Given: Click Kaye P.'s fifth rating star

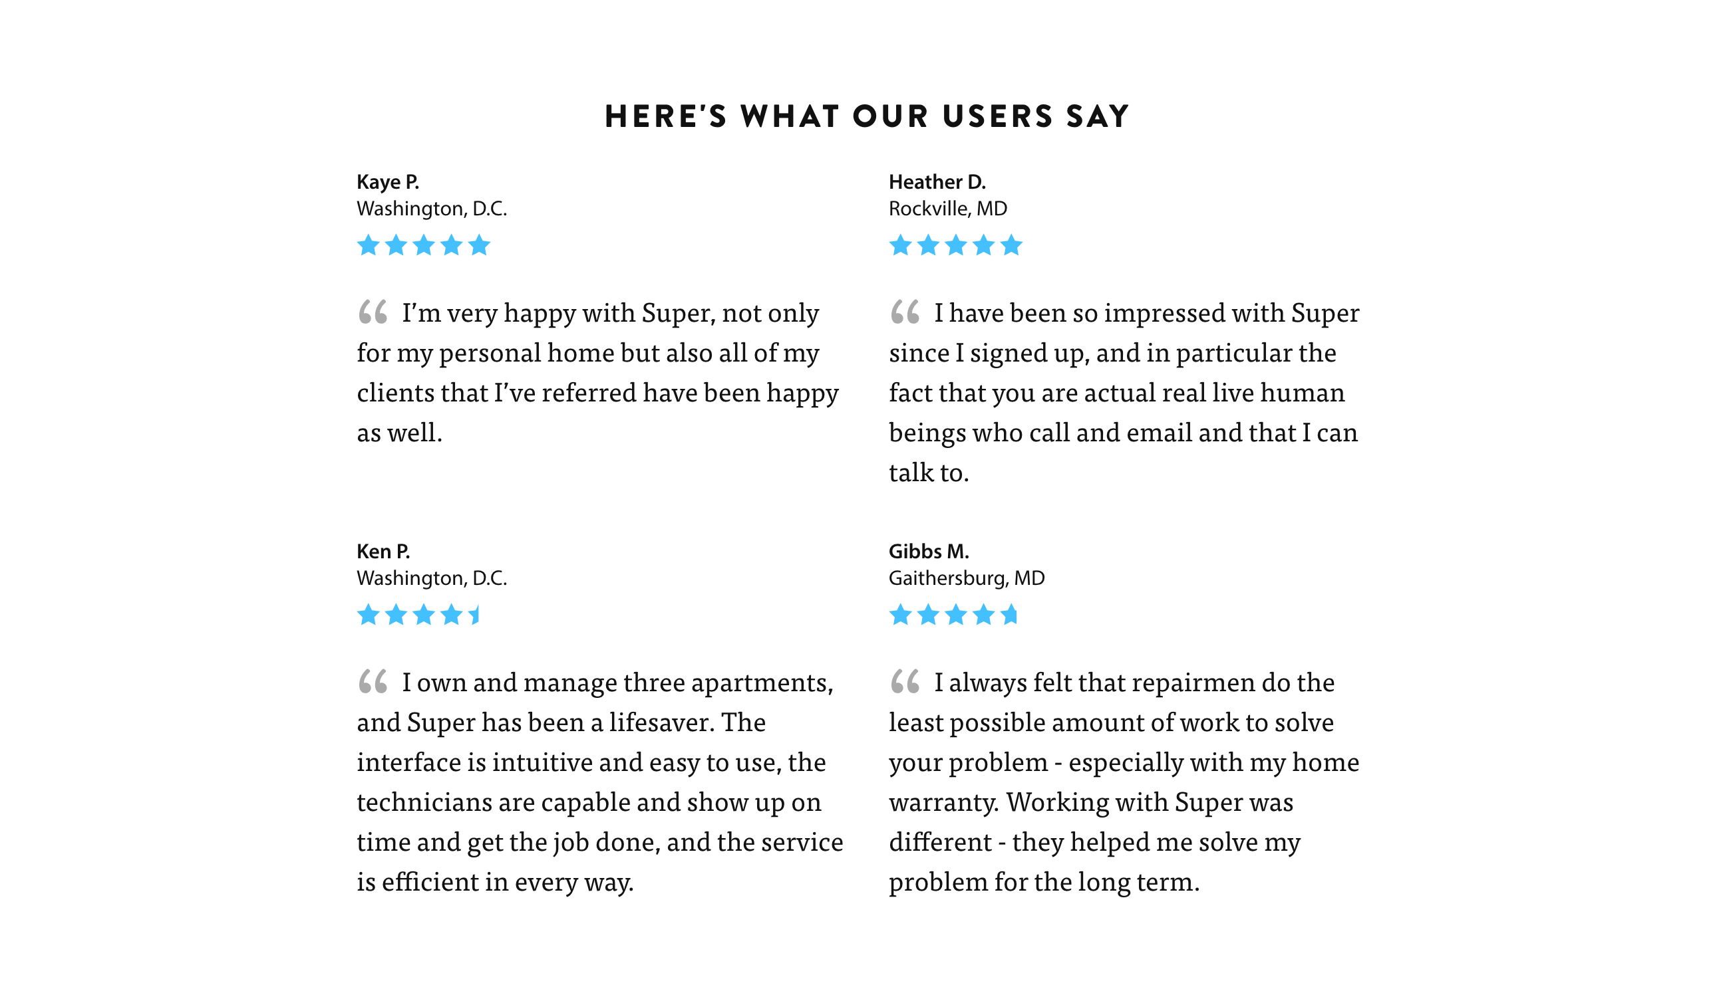Looking at the screenshot, I should [x=479, y=245].
